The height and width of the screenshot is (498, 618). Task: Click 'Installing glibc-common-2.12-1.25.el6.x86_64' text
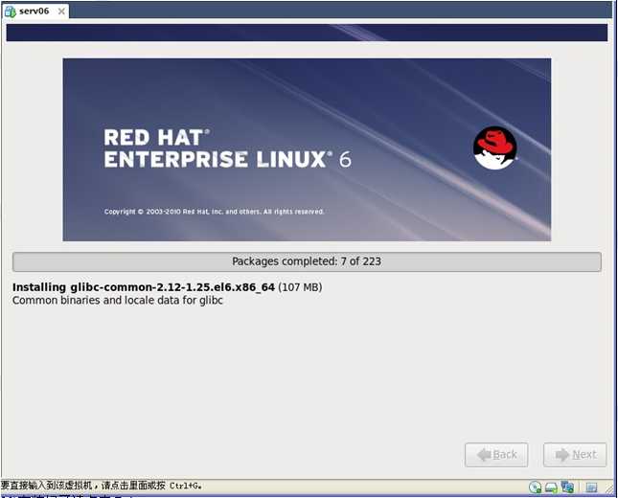[x=144, y=287]
